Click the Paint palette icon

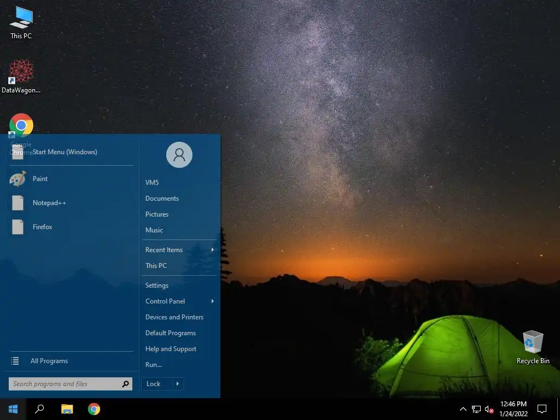click(17, 179)
